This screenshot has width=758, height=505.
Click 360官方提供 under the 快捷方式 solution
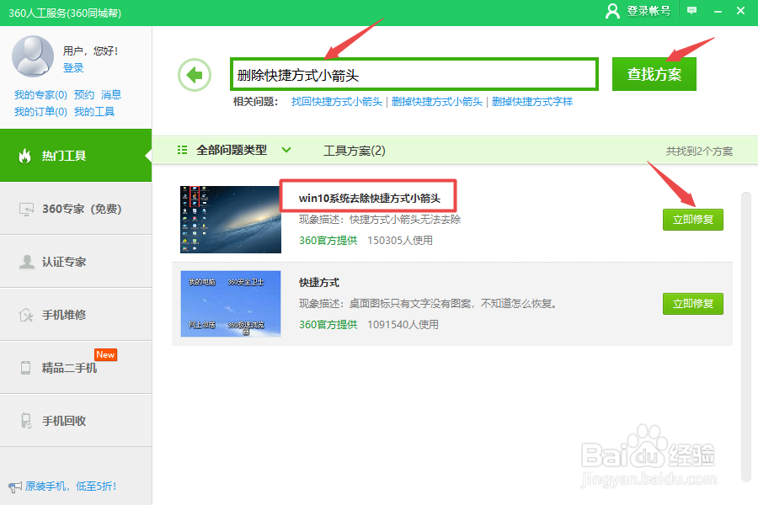click(x=328, y=324)
